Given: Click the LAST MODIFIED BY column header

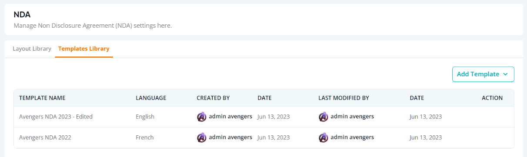Looking at the screenshot, I should pos(344,98).
